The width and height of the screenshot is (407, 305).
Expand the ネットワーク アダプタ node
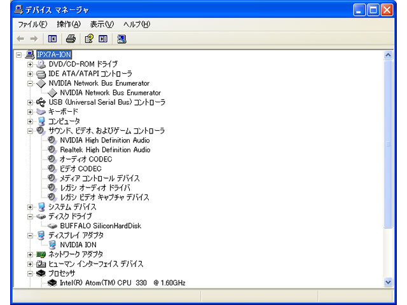pos(30,254)
